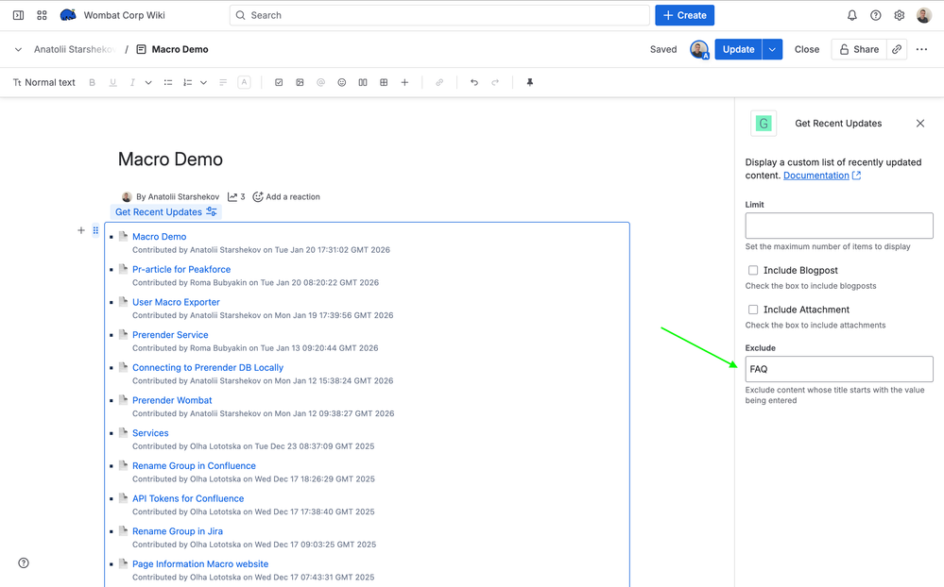Open the insert plus menu in toolbar

click(404, 82)
